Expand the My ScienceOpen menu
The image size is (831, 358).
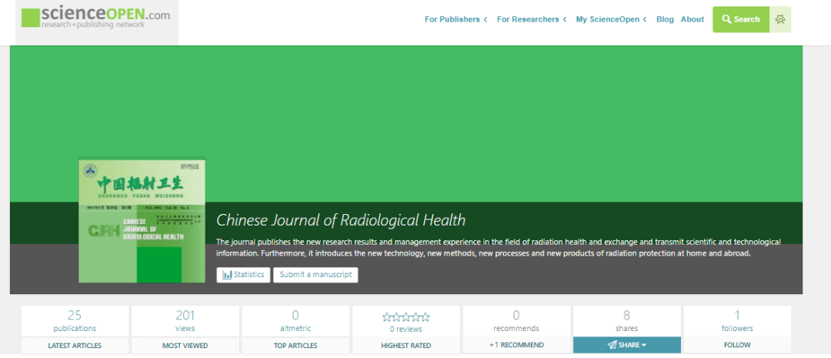point(611,19)
